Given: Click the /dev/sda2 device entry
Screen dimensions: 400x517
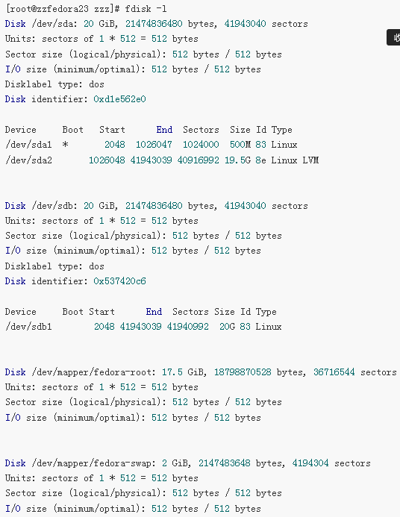Looking at the screenshot, I should tap(28, 160).
